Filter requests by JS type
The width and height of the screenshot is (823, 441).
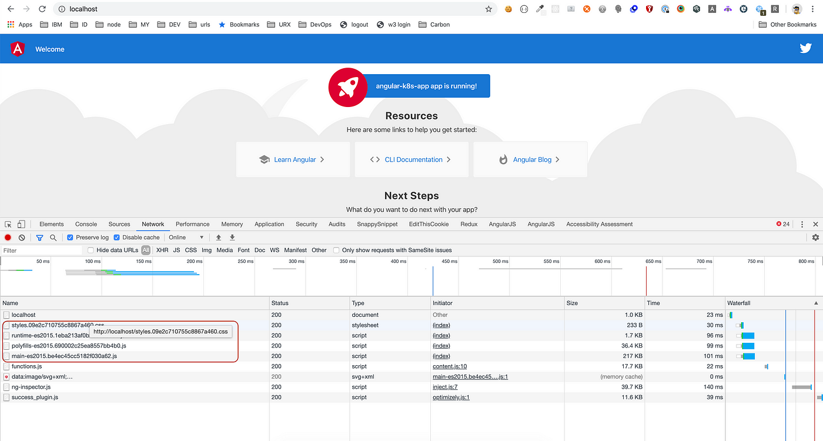[176, 250]
